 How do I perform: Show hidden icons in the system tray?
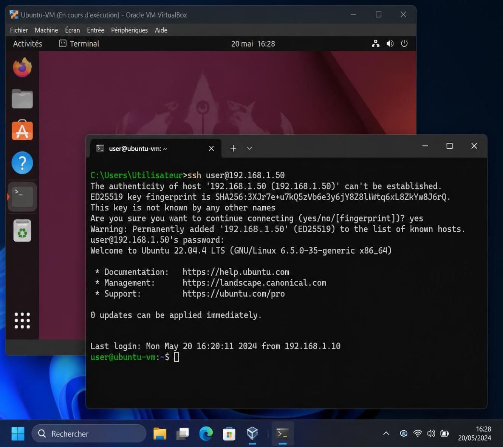coord(386,433)
